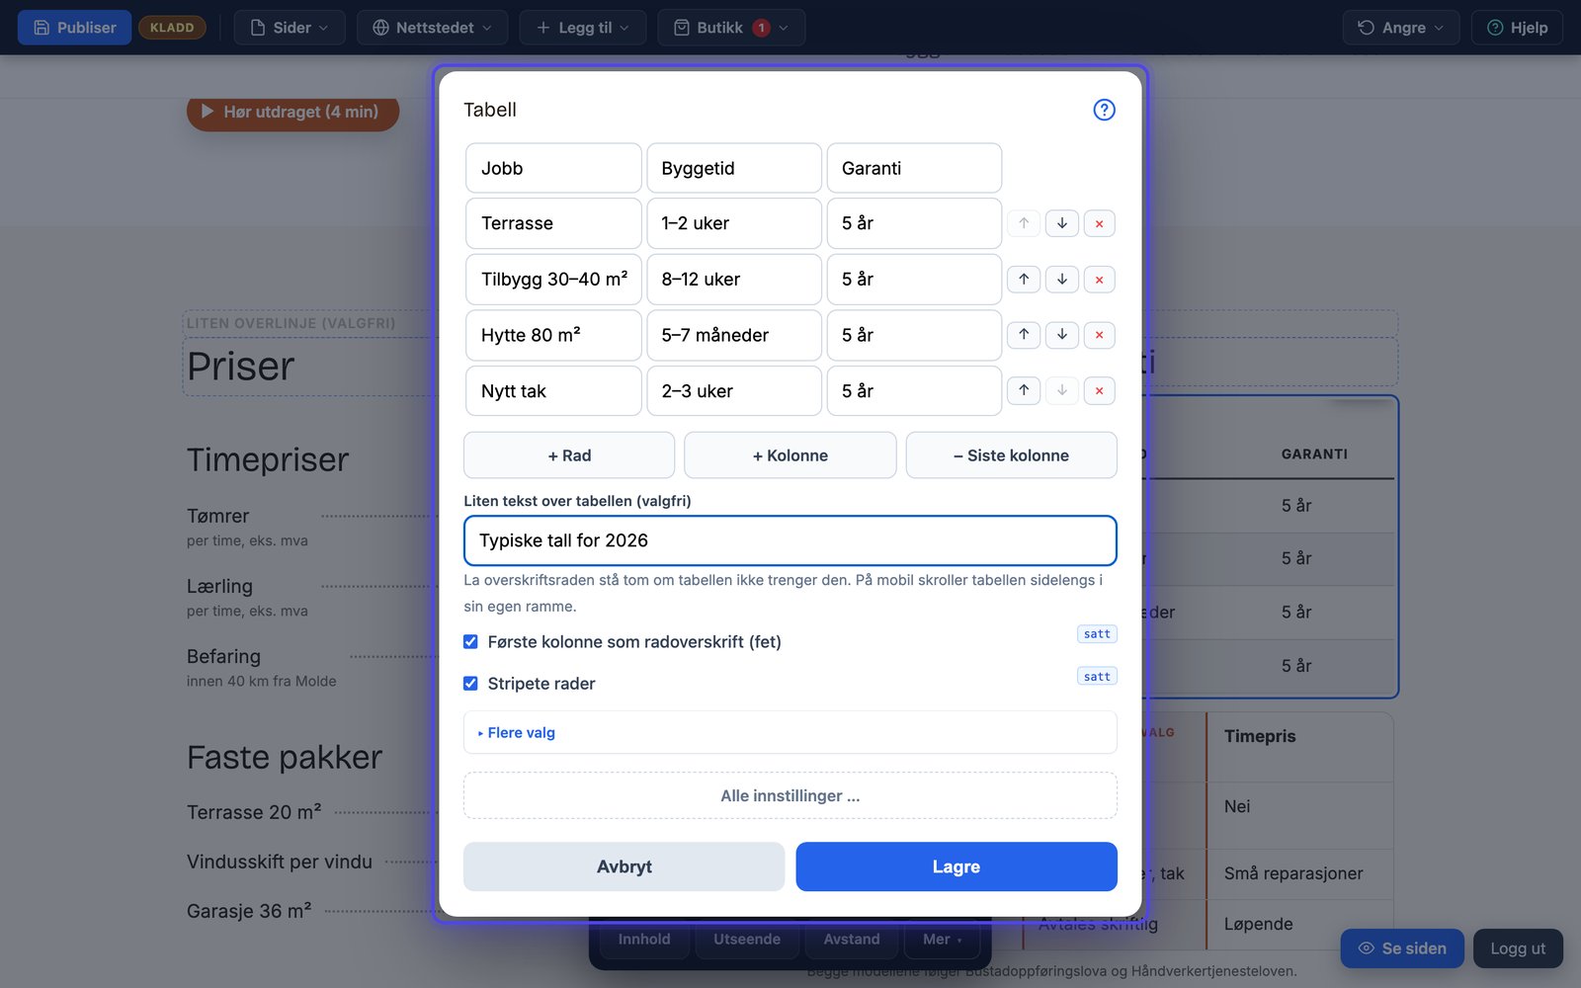Expand Flere valg section
The height and width of the screenshot is (988, 1581).
click(x=790, y=733)
